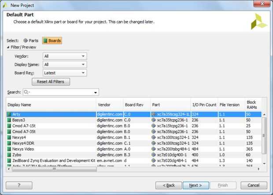Collapse the Filter/Preview section

click(8, 47)
